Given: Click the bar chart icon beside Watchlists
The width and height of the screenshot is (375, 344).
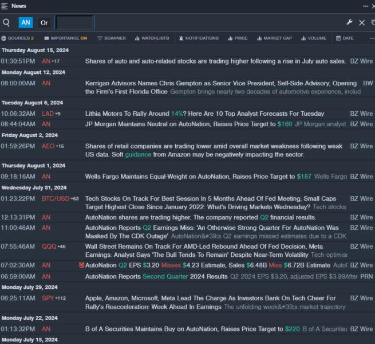Looking at the screenshot, I should [x=137, y=38].
